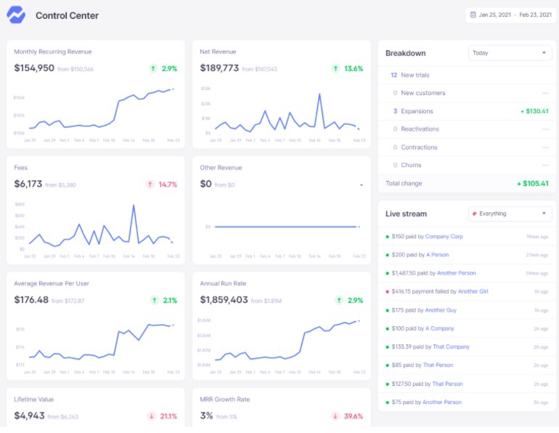Screen dimensions: 559x433
Task: Open the Another Girl failed payment link
Action: (473, 291)
